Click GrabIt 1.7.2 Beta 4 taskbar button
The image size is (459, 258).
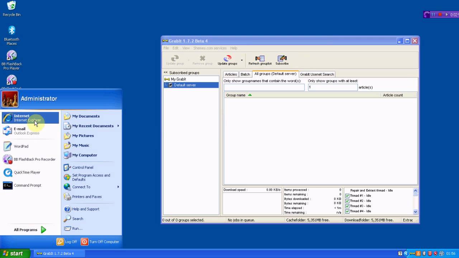point(59,253)
